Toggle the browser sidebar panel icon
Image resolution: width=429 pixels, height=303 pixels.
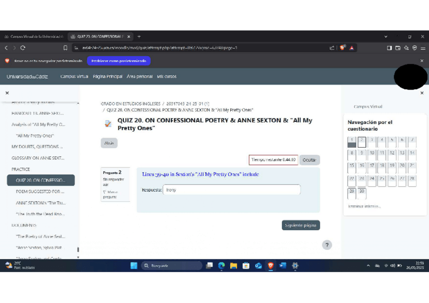[x=390, y=48]
